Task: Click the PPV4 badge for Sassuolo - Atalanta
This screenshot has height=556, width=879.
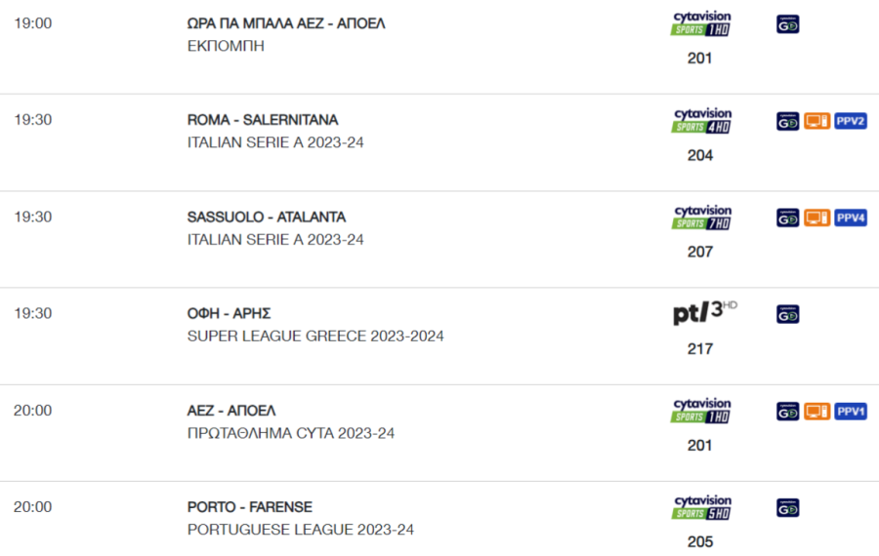Action: [851, 218]
